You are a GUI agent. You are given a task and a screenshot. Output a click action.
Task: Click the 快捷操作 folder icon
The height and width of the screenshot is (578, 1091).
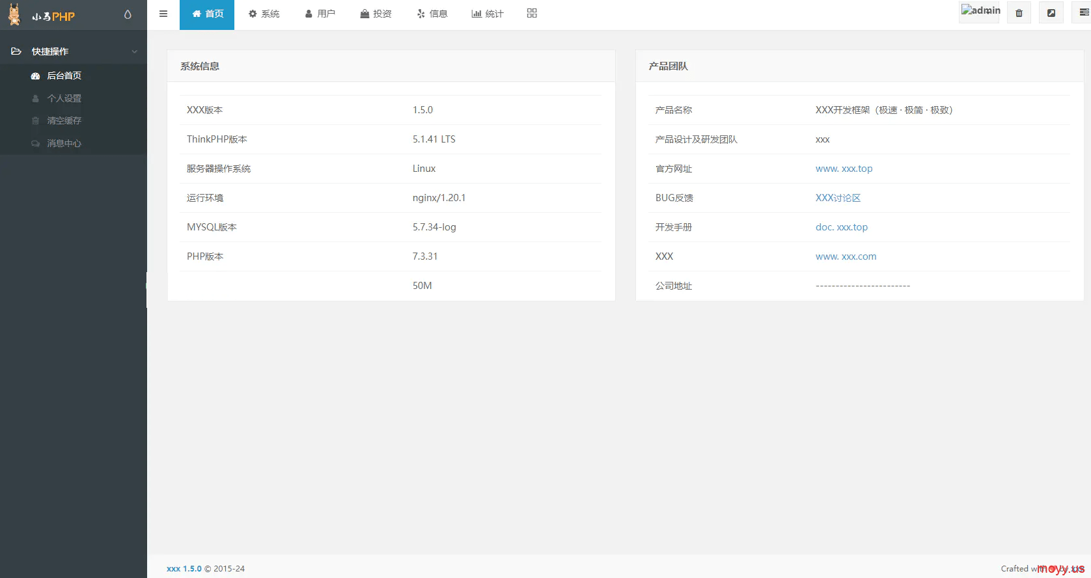point(16,51)
